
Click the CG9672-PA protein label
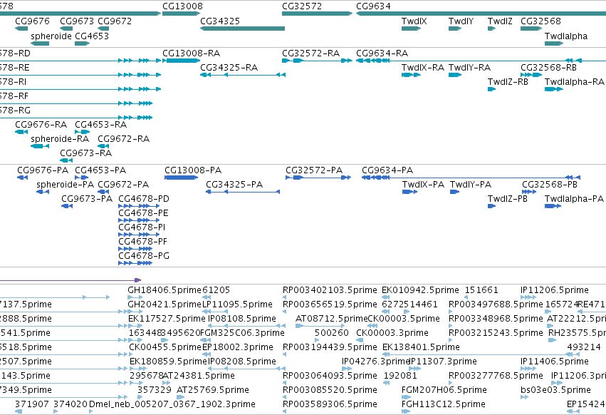pos(123,185)
